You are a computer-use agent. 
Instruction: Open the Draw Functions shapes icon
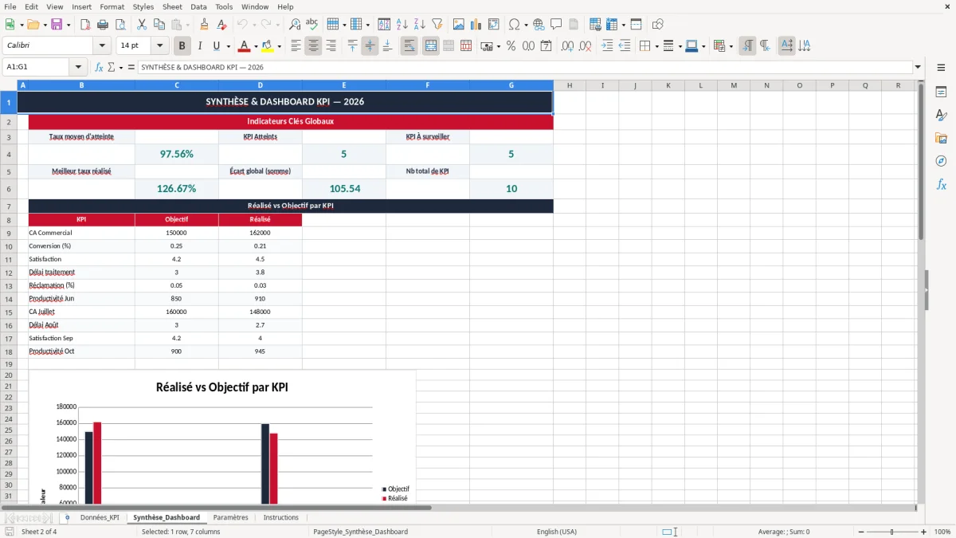click(658, 25)
